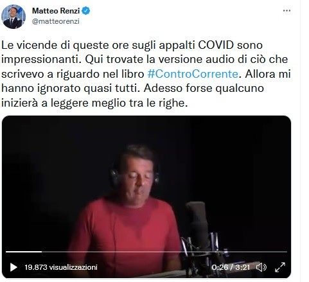The height and width of the screenshot is (282, 309).
Task: Click the last line 'inizierà a leggere meglio'
Action: (x=94, y=103)
